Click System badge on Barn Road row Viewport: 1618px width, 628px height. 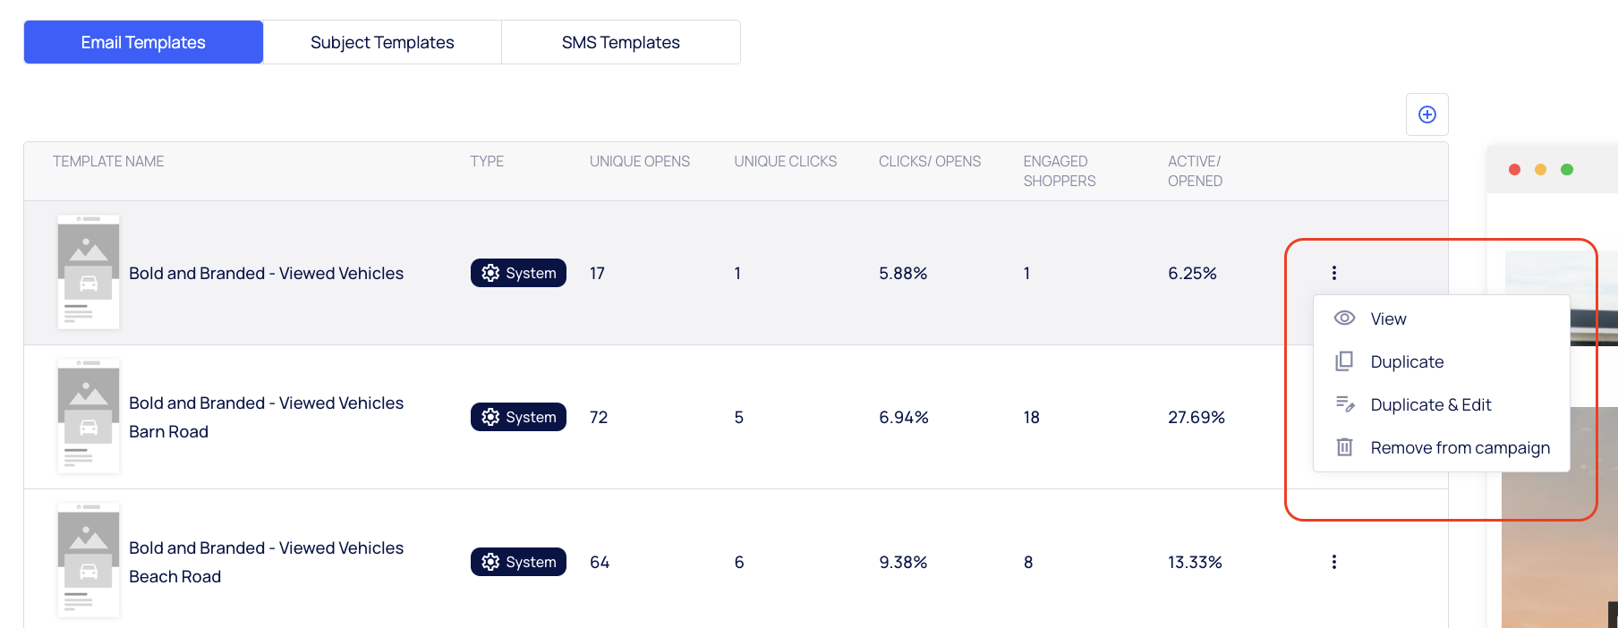click(x=518, y=417)
